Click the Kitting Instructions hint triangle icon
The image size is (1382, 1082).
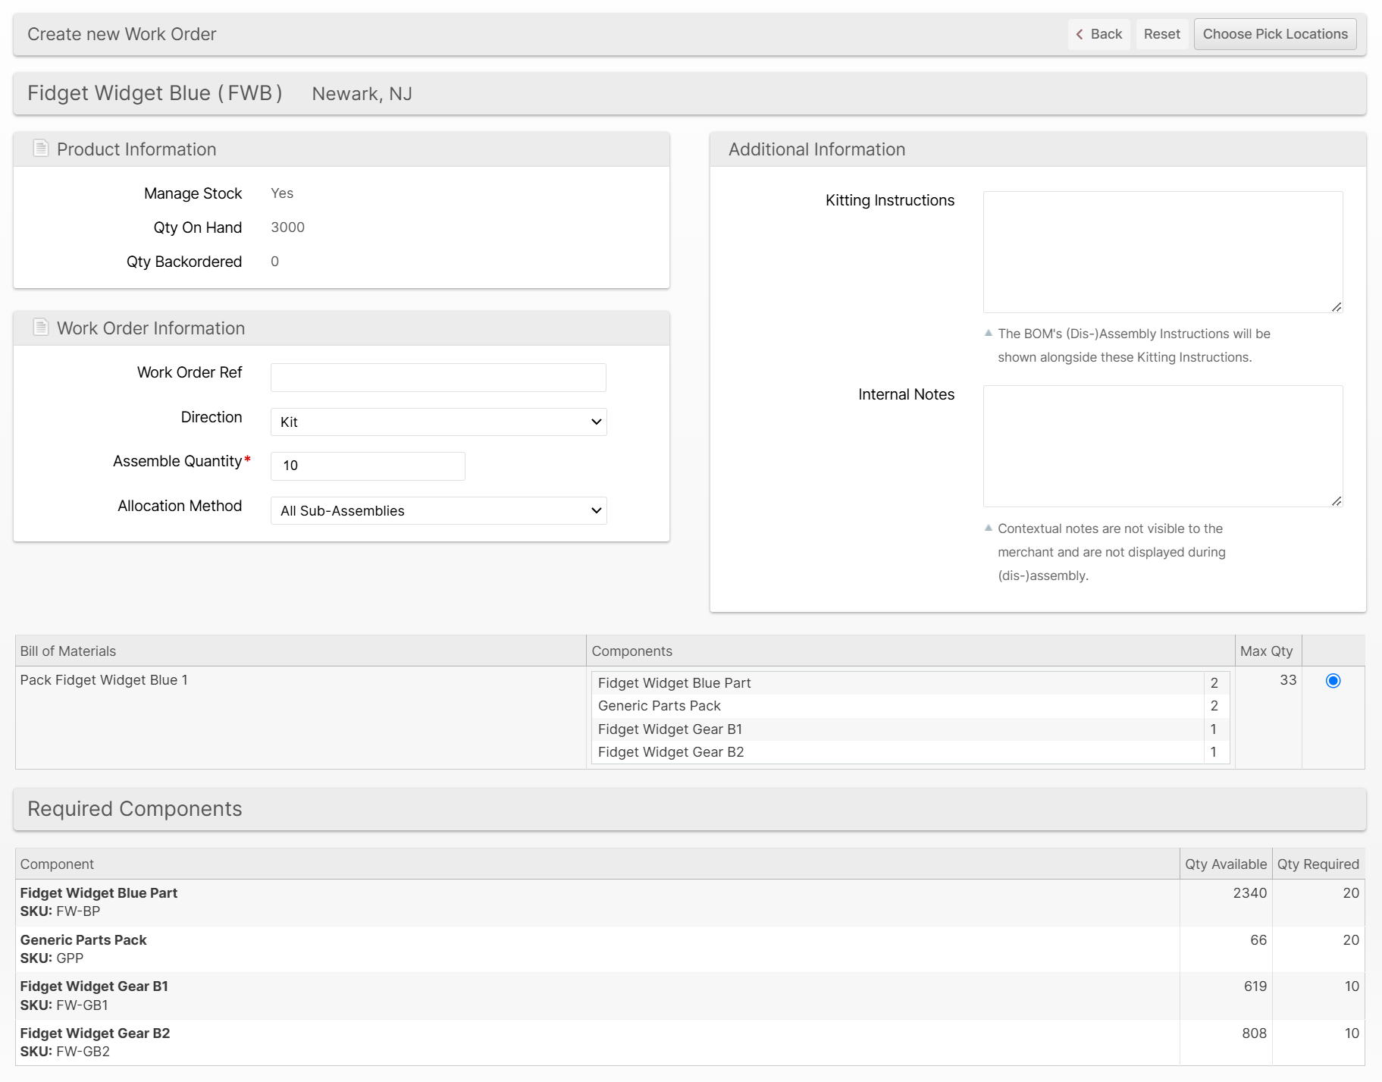[988, 333]
